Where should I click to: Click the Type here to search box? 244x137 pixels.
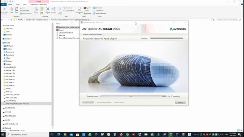(27, 134)
